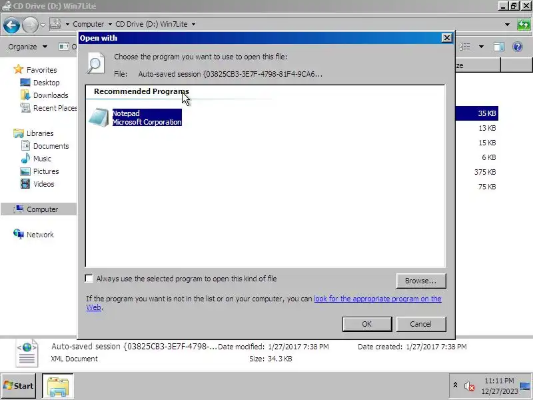Click the 6 KB file size cell
Viewport: 533px width, 400px height.
488,157
